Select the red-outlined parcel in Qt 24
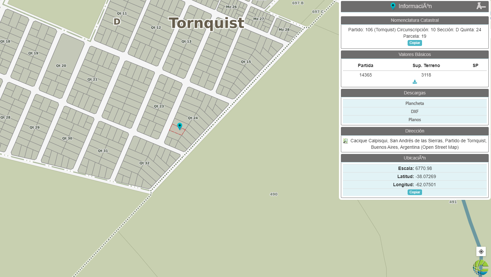Viewport: 491px width, 277px height. tap(177, 130)
